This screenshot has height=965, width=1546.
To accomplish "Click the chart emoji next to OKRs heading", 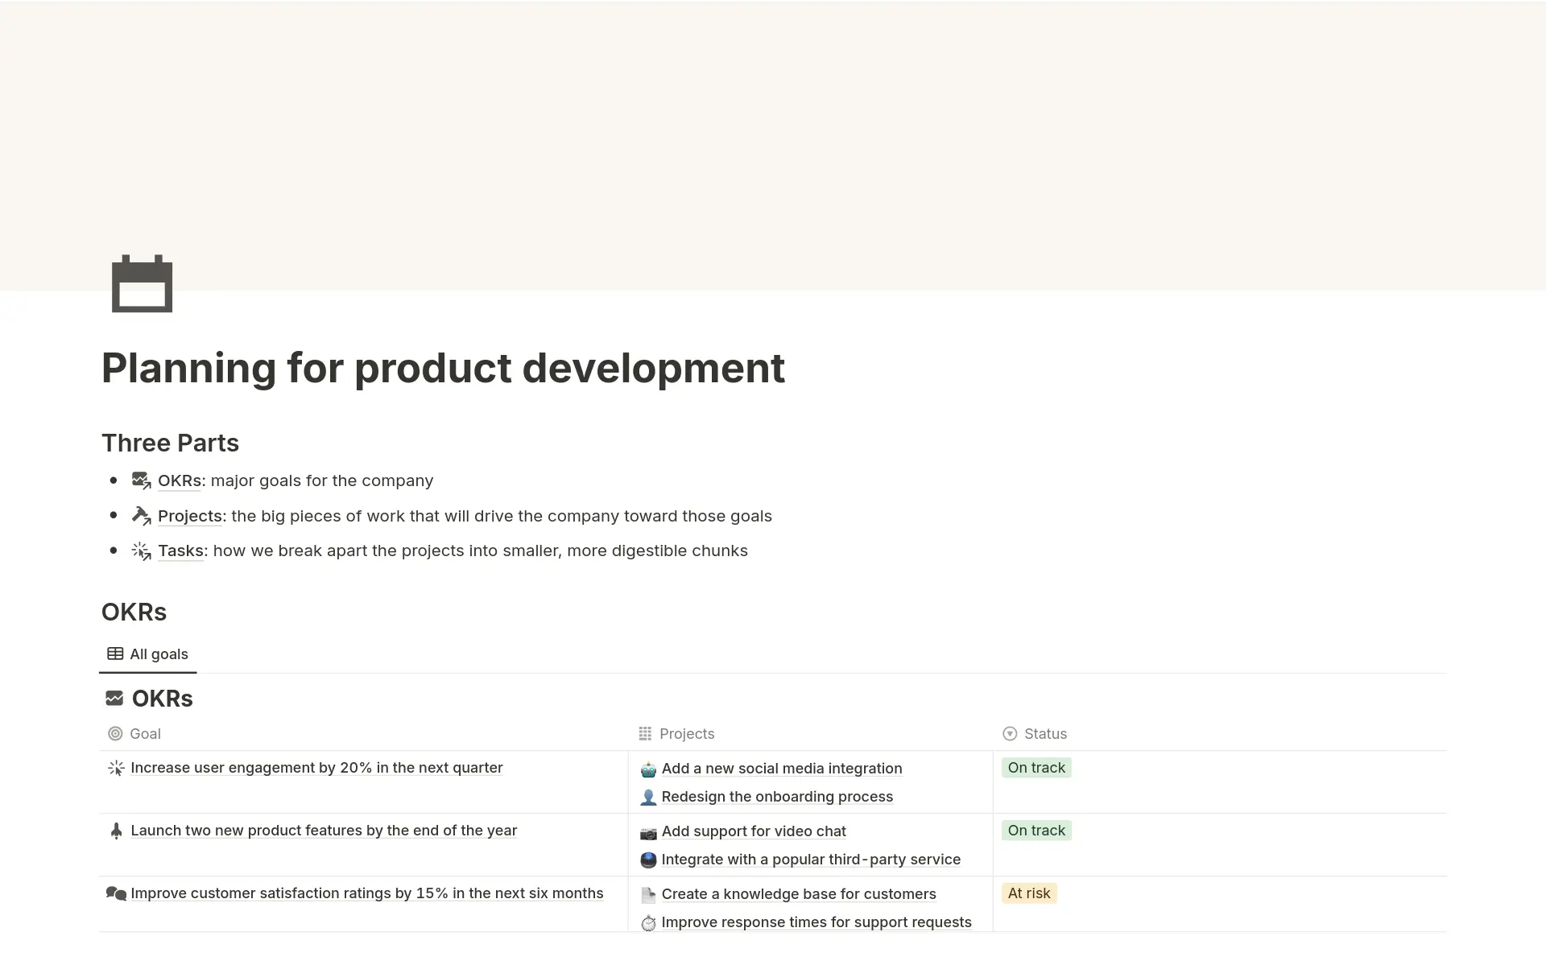I will pos(114,698).
